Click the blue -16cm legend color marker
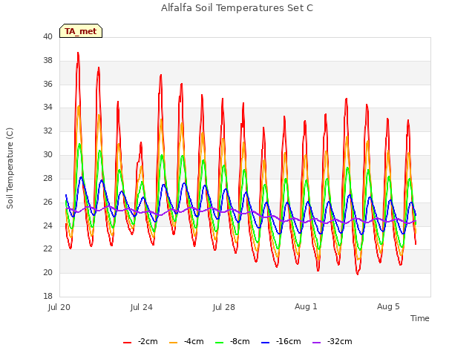Image resolution: width=475 pixels, height=356 pixels. pos(266,343)
